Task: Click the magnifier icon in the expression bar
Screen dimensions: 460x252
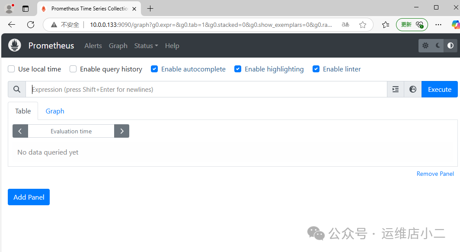Action: point(17,89)
